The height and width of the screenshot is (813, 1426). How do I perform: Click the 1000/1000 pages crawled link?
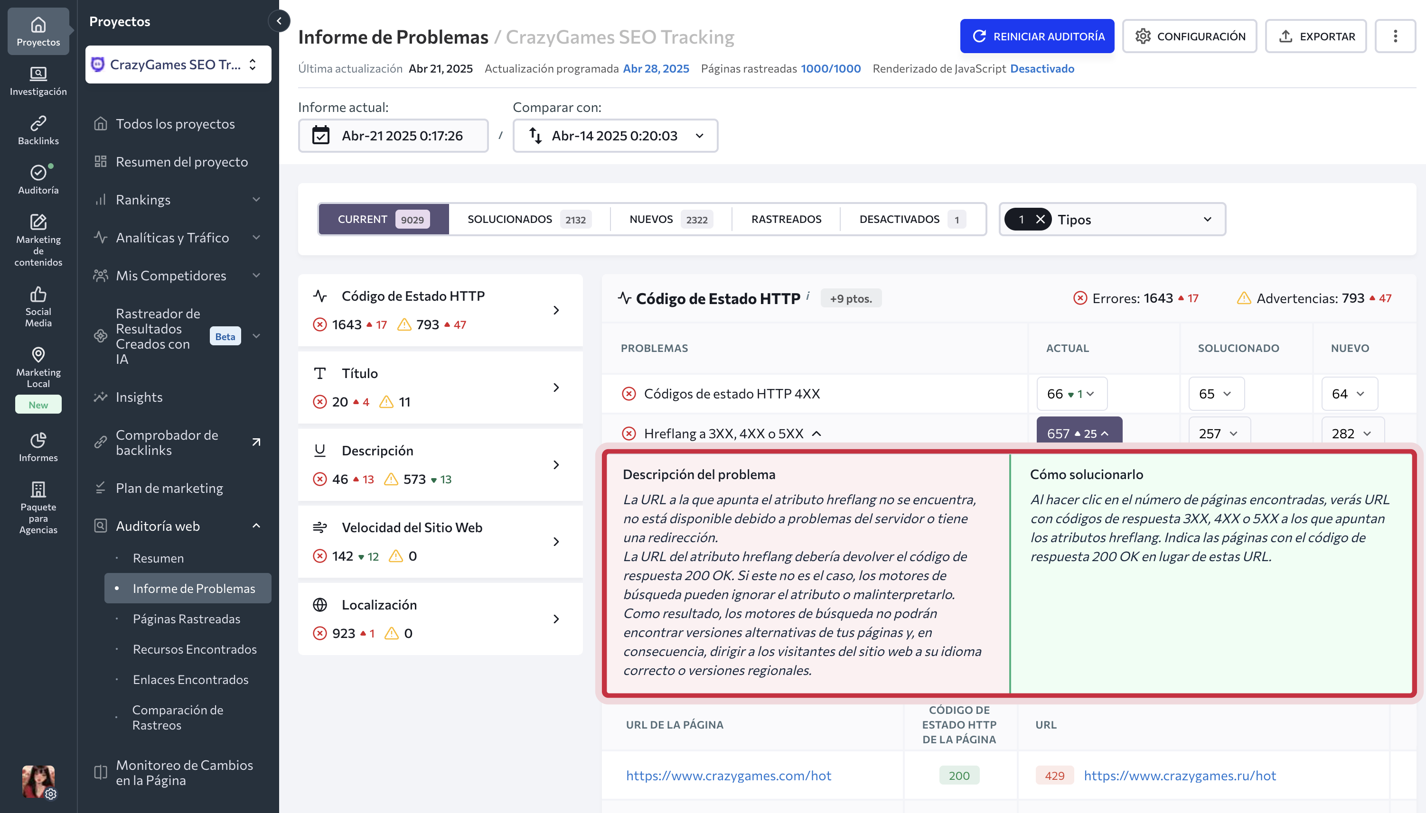830,68
